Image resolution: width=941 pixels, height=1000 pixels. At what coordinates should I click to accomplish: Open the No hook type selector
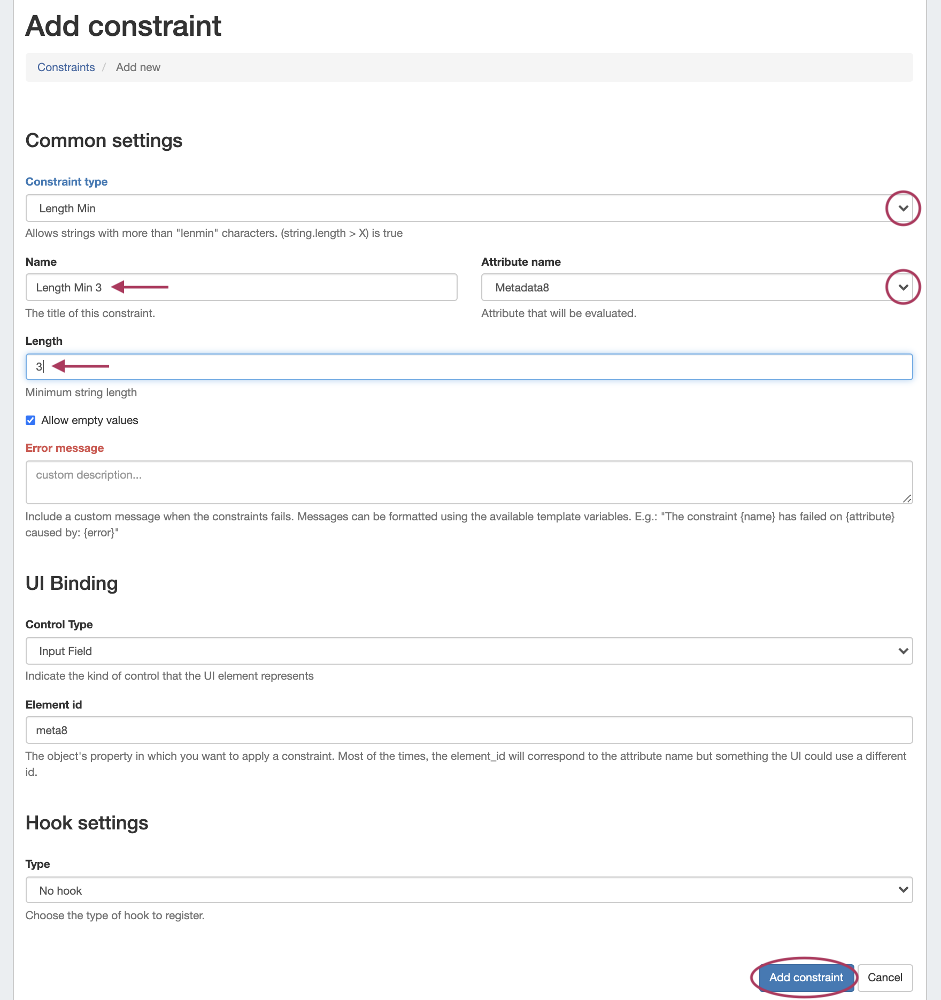[454, 890]
